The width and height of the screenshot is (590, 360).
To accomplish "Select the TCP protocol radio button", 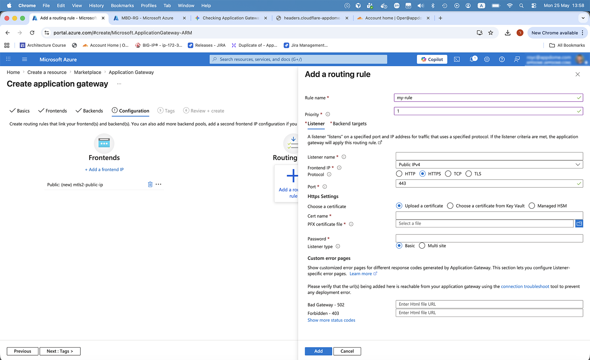I will (448, 174).
